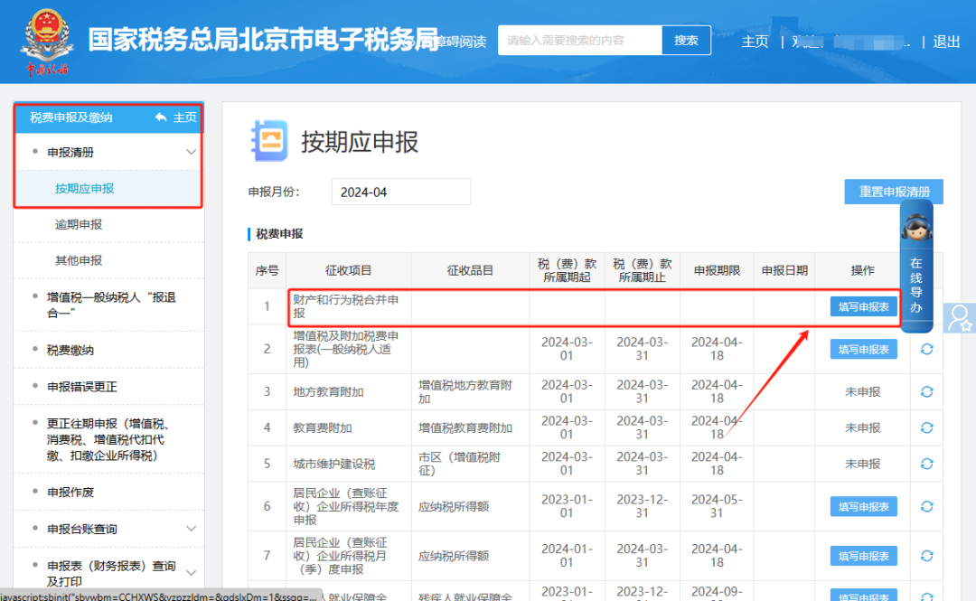
Task: Expand the 申报台账查询 chevron
Action: 191,529
